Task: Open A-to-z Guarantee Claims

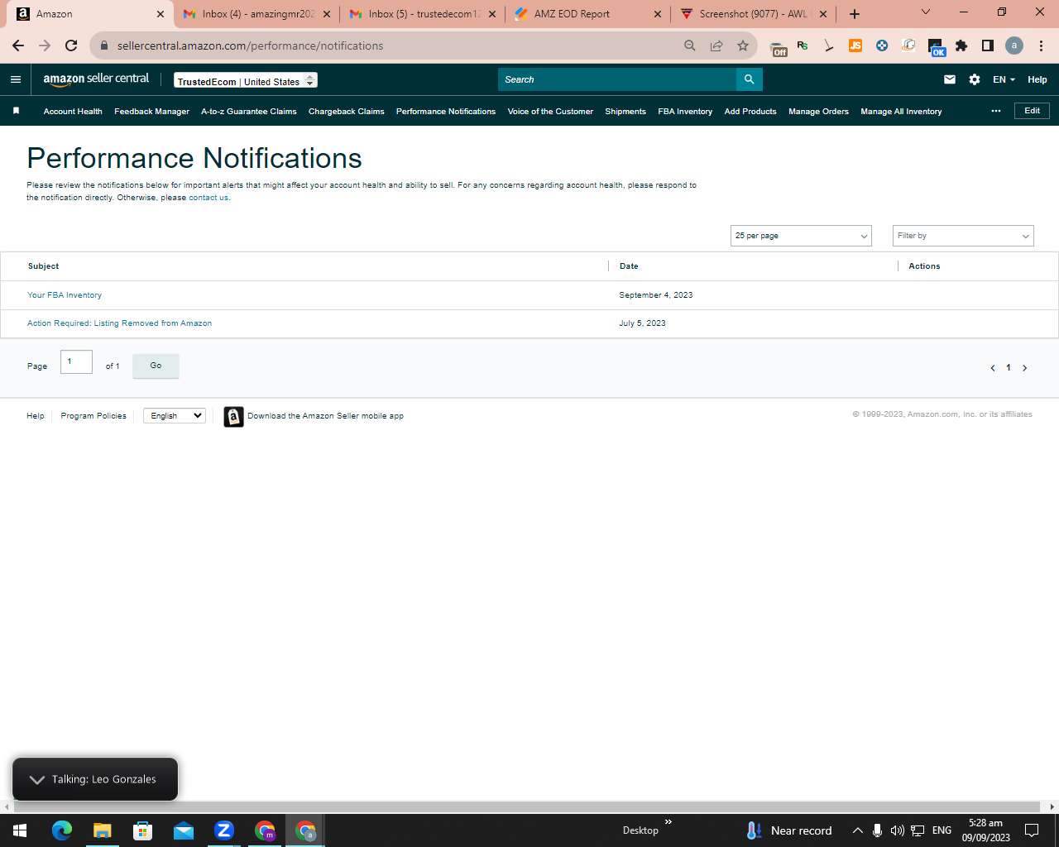Action: point(249,111)
